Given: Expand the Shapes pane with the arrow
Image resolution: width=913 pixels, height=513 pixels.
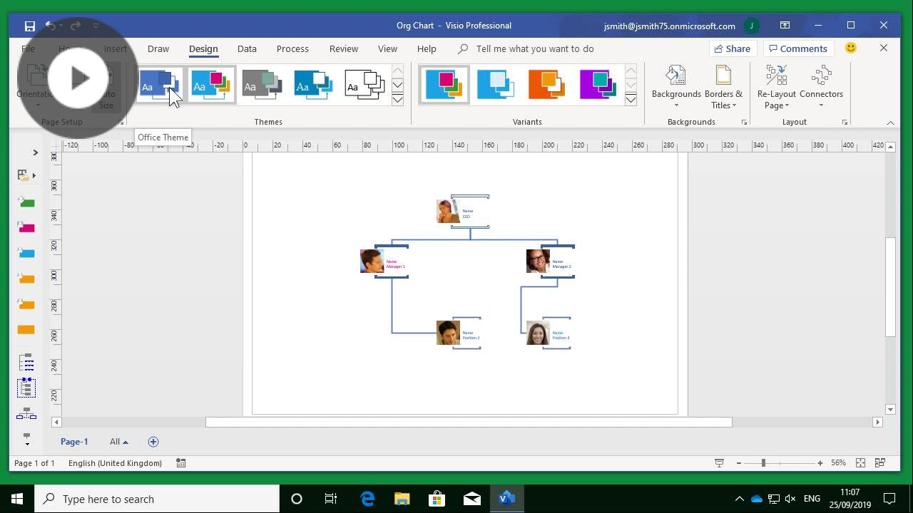Looking at the screenshot, I should (35, 152).
